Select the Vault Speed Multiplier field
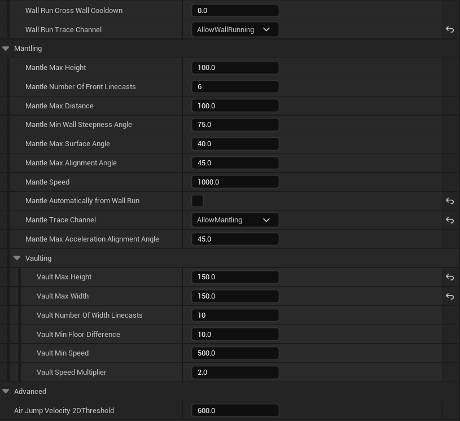 [x=235, y=372]
